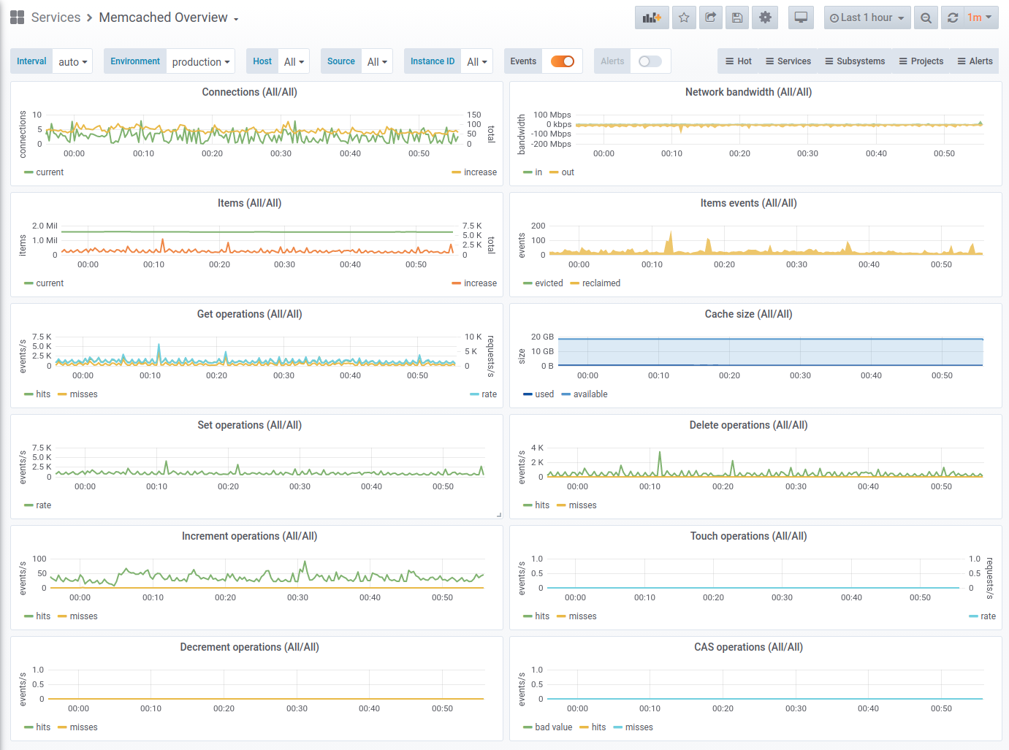Open the Interval 'auto' dropdown
The width and height of the screenshot is (1009, 750).
pyautogui.click(x=73, y=61)
